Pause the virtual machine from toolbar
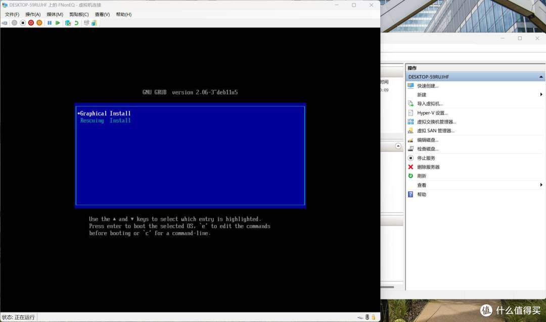Image resolution: width=546 pixels, height=322 pixels. 50,23
